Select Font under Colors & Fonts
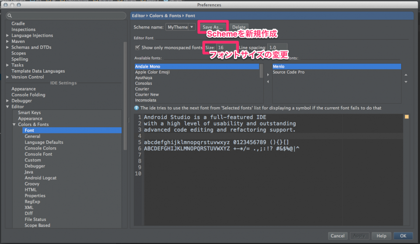Image resolution: width=420 pixels, height=244 pixels. coord(72,130)
